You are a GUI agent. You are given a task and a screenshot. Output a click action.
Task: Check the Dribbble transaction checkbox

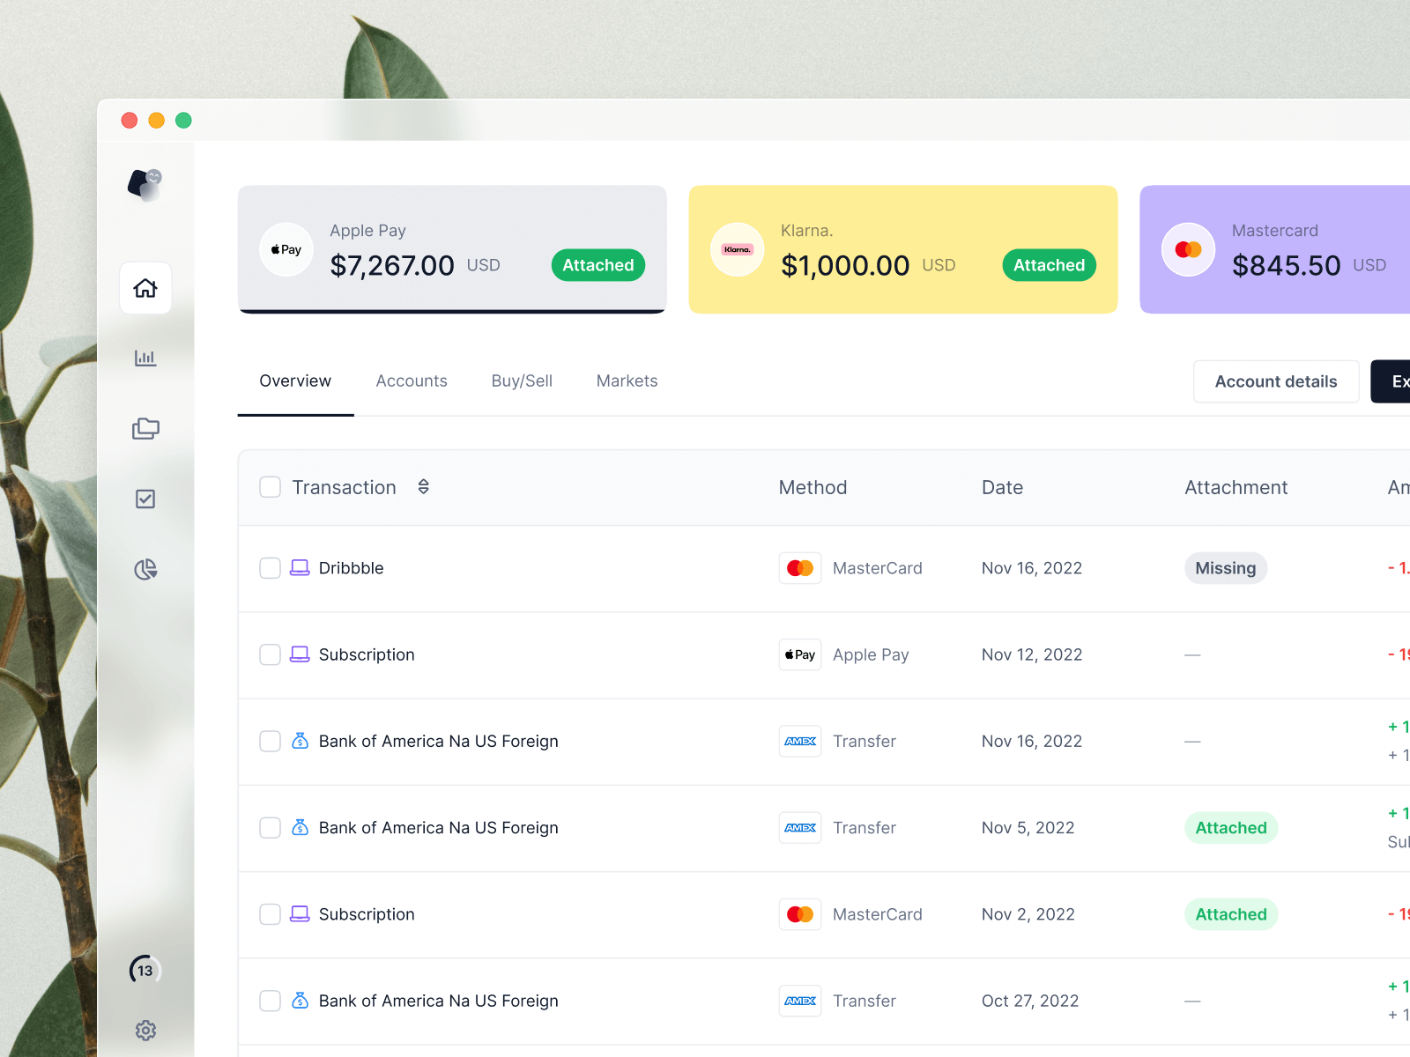click(x=270, y=568)
